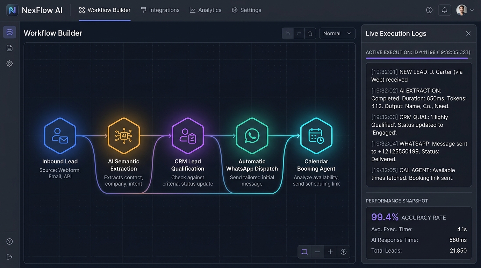Click the Live Execution Logs title
481x268 pixels.
[396, 33]
